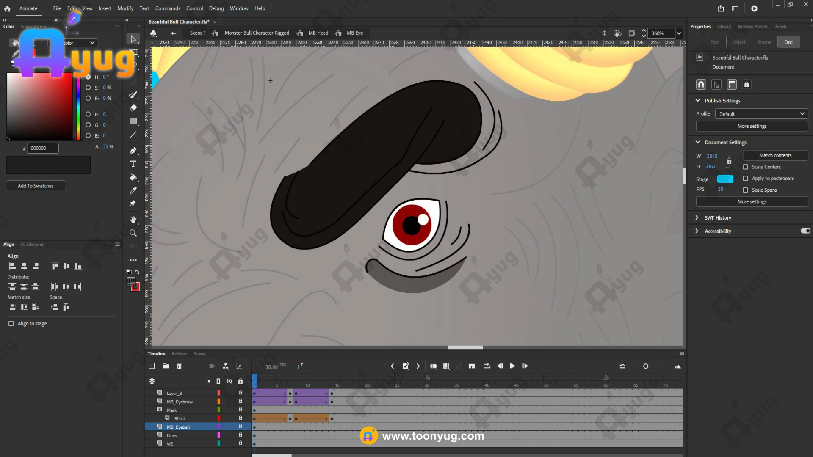The height and width of the screenshot is (457, 813).
Task: Open the Profile Default dropdown
Action: (761, 114)
